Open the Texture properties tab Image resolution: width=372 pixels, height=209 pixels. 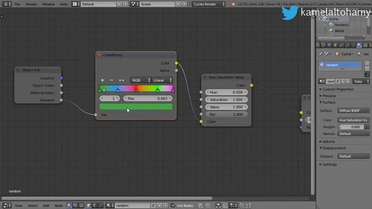[x=366, y=45]
